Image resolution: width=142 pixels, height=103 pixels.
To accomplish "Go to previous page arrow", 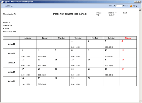I will (114, 6).
